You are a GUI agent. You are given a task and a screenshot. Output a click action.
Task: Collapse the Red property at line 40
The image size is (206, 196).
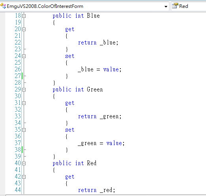[x=24, y=164]
